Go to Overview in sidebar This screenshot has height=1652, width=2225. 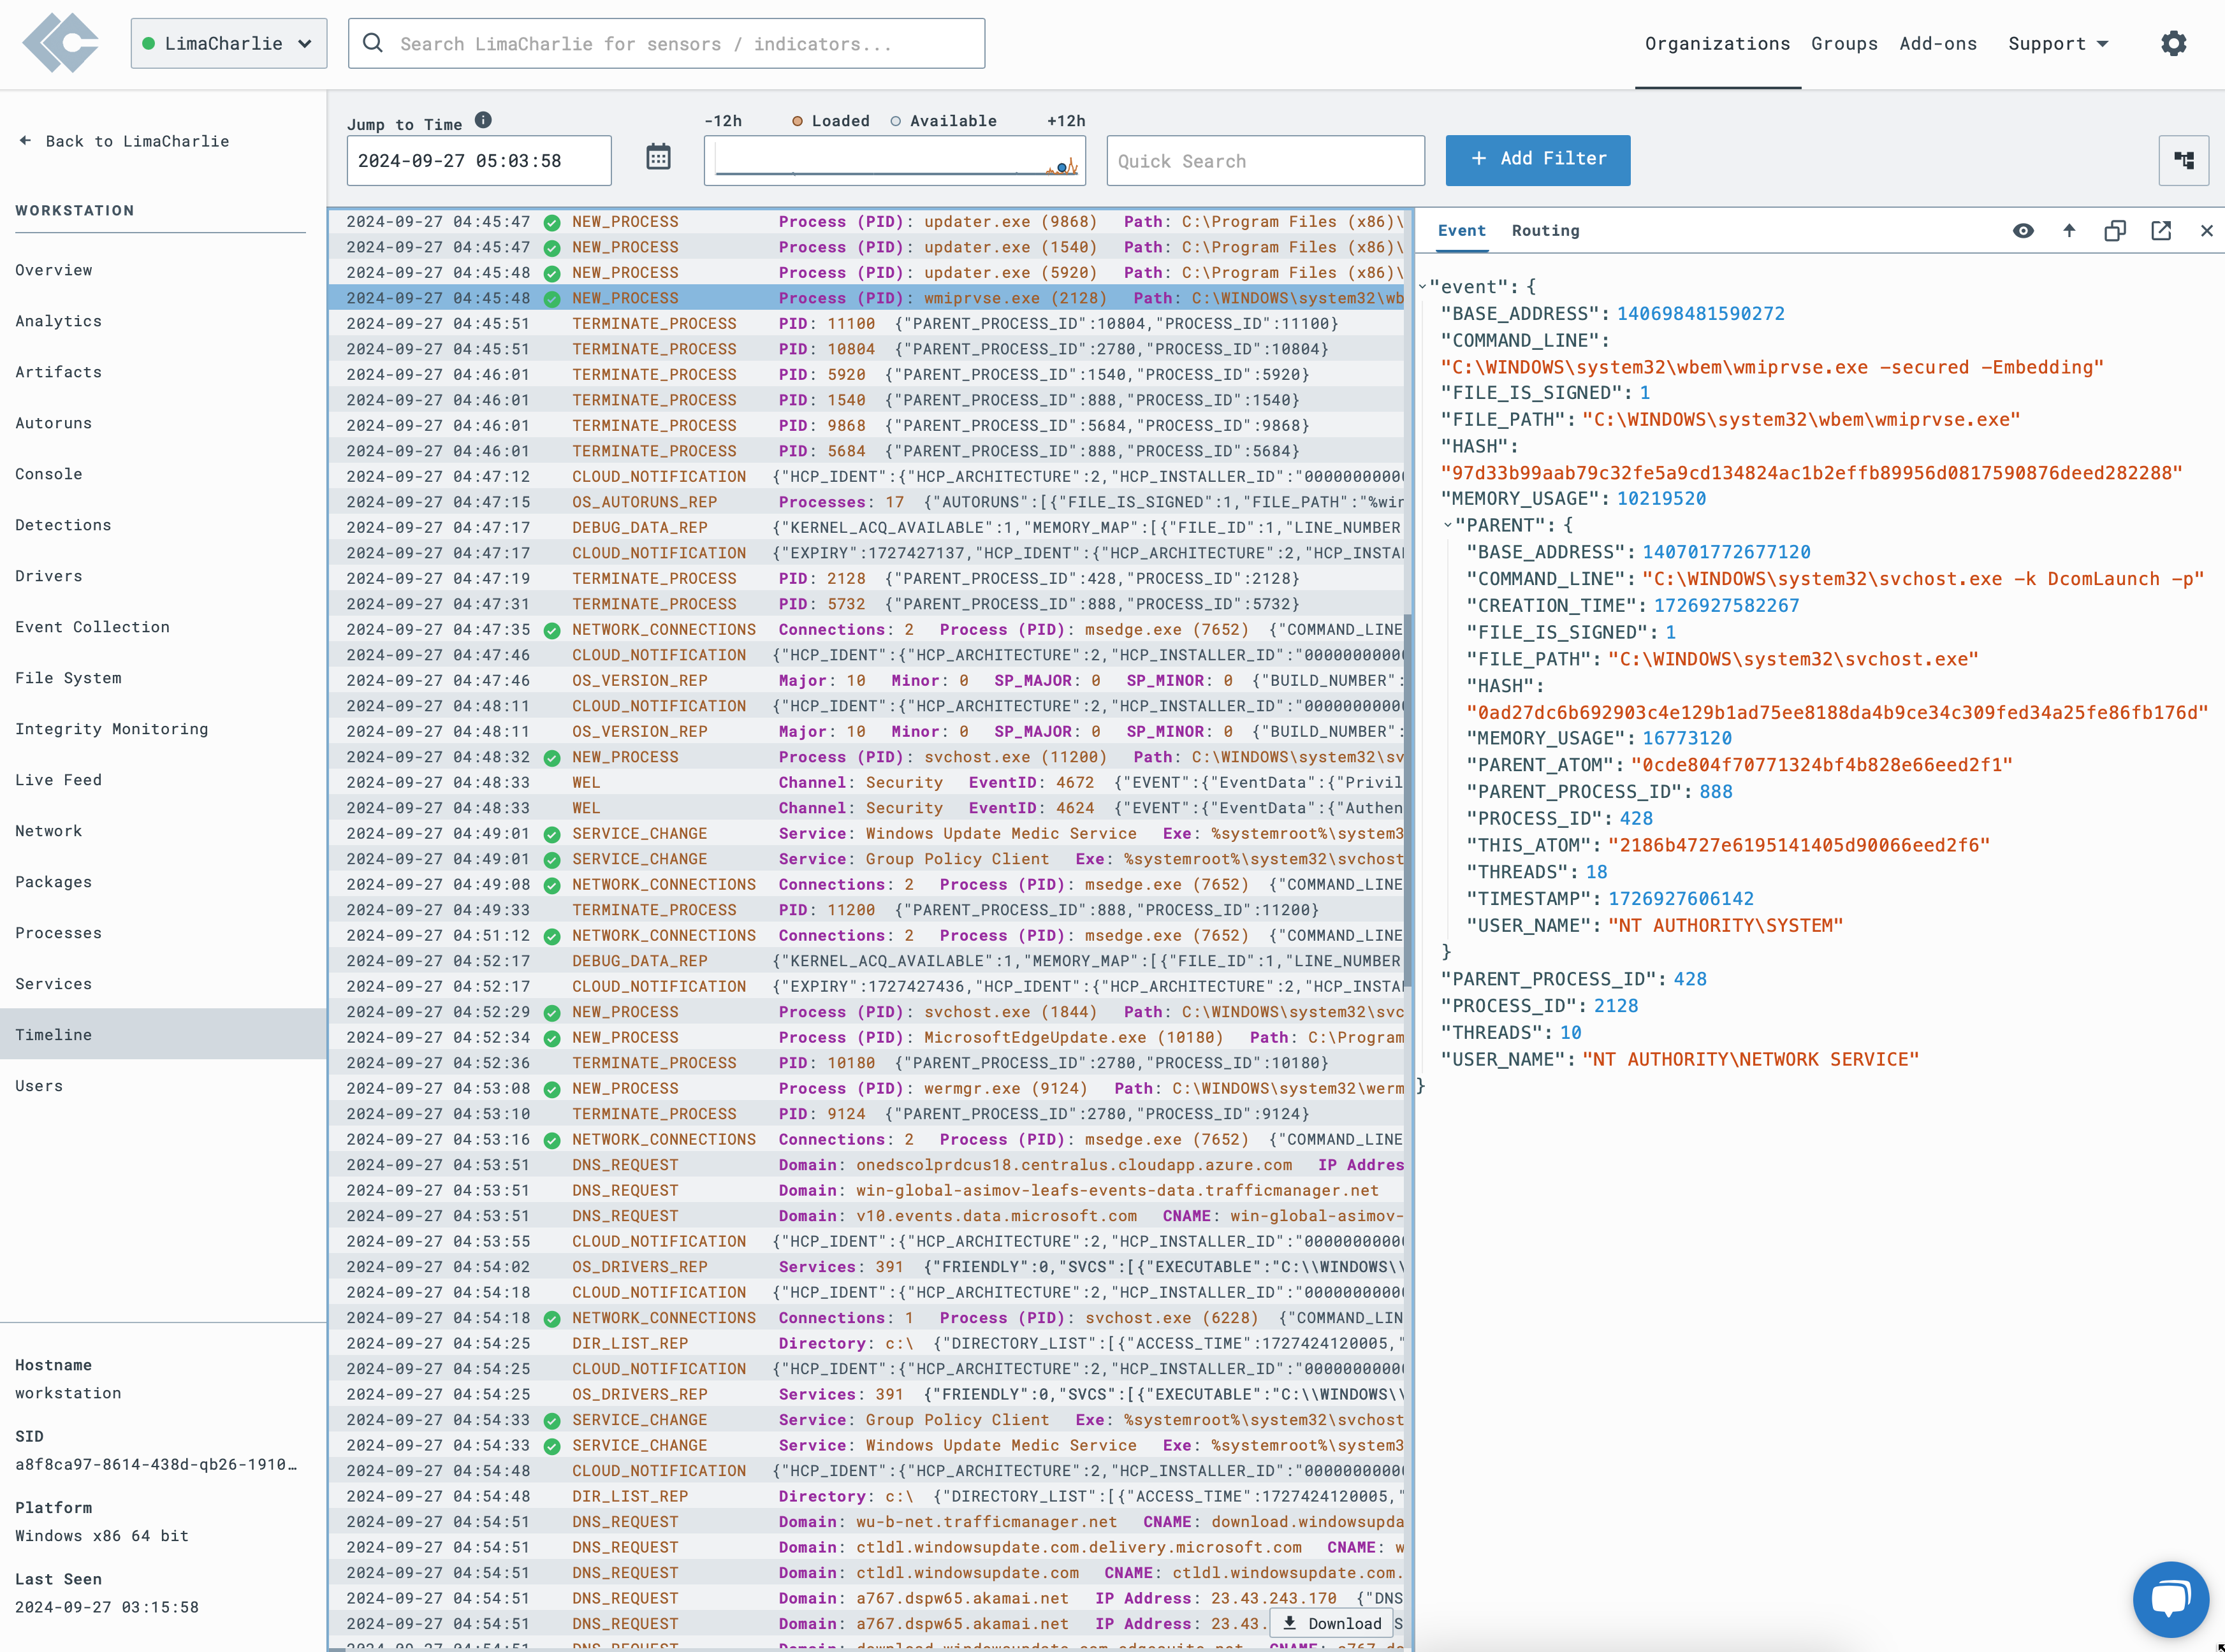click(163, 270)
